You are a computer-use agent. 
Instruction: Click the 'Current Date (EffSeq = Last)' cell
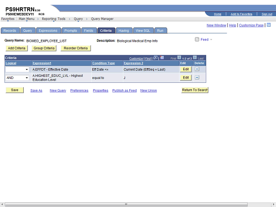coord(144,69)
